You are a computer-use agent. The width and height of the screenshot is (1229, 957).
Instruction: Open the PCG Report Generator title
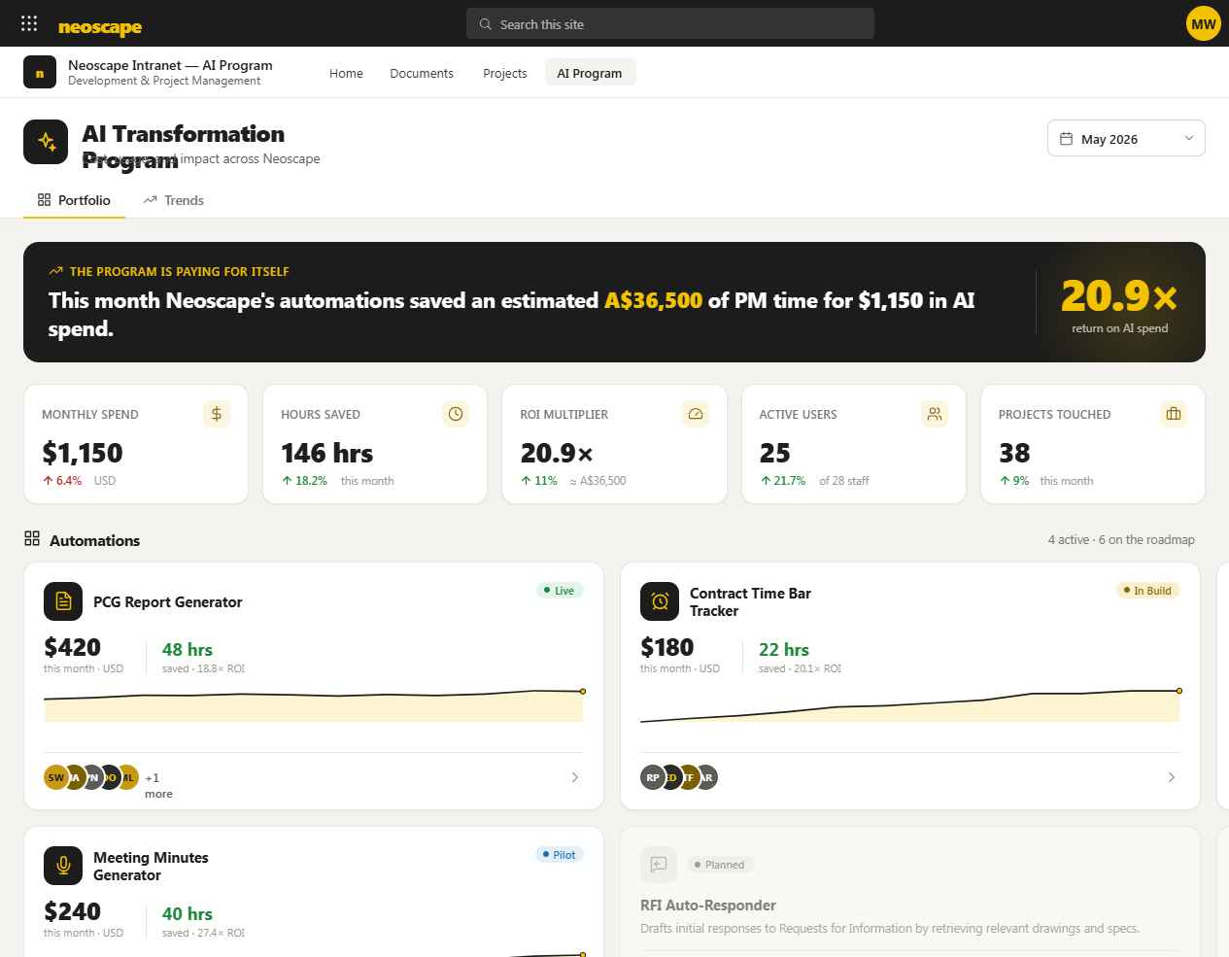point(168,602)
